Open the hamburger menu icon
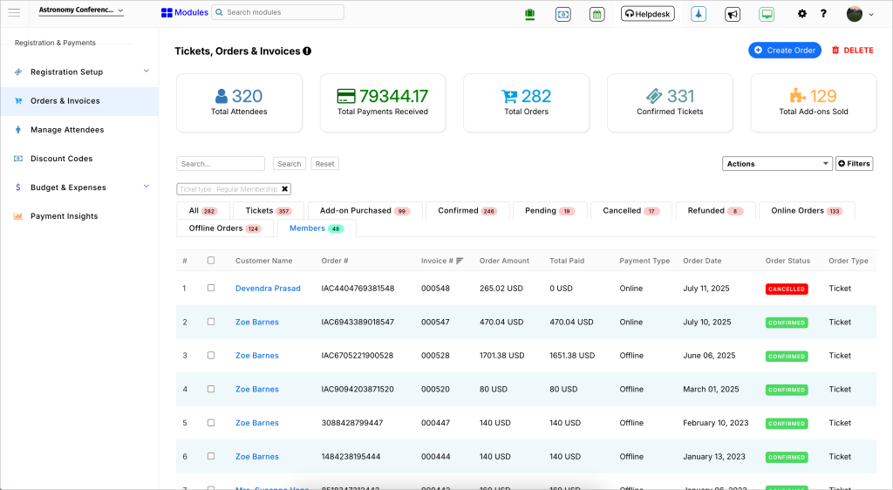The image size is (893, 490). tap(14, 12)
